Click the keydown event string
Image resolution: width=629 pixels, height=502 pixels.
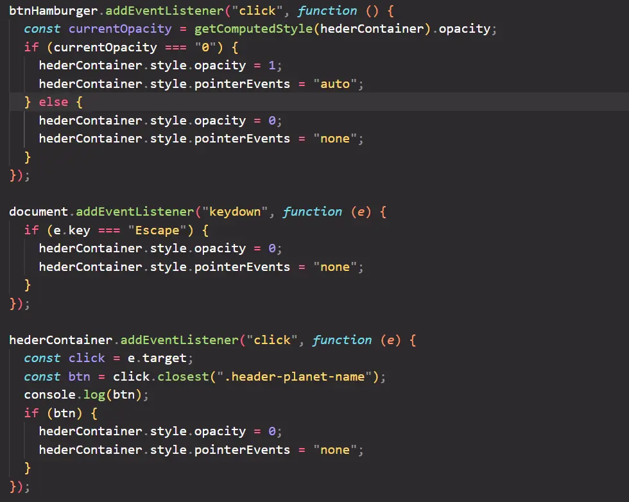(232, 211)
